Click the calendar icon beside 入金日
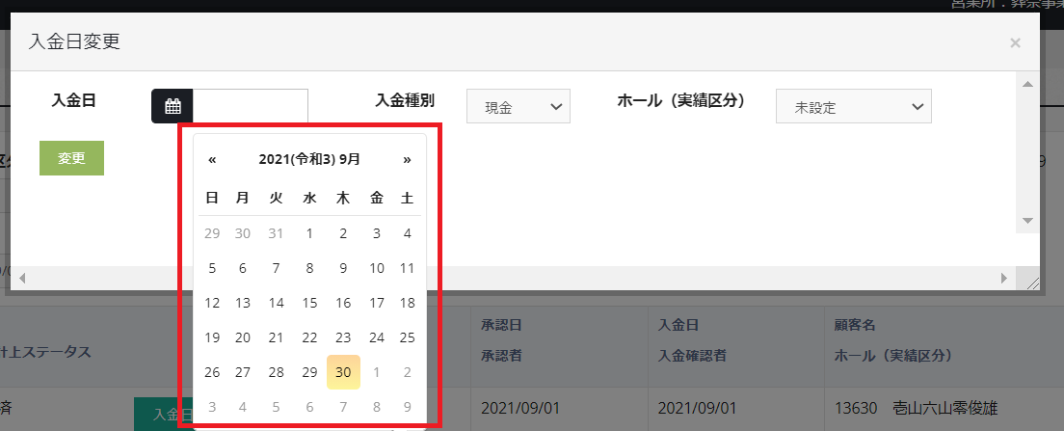 coord(173,106)
